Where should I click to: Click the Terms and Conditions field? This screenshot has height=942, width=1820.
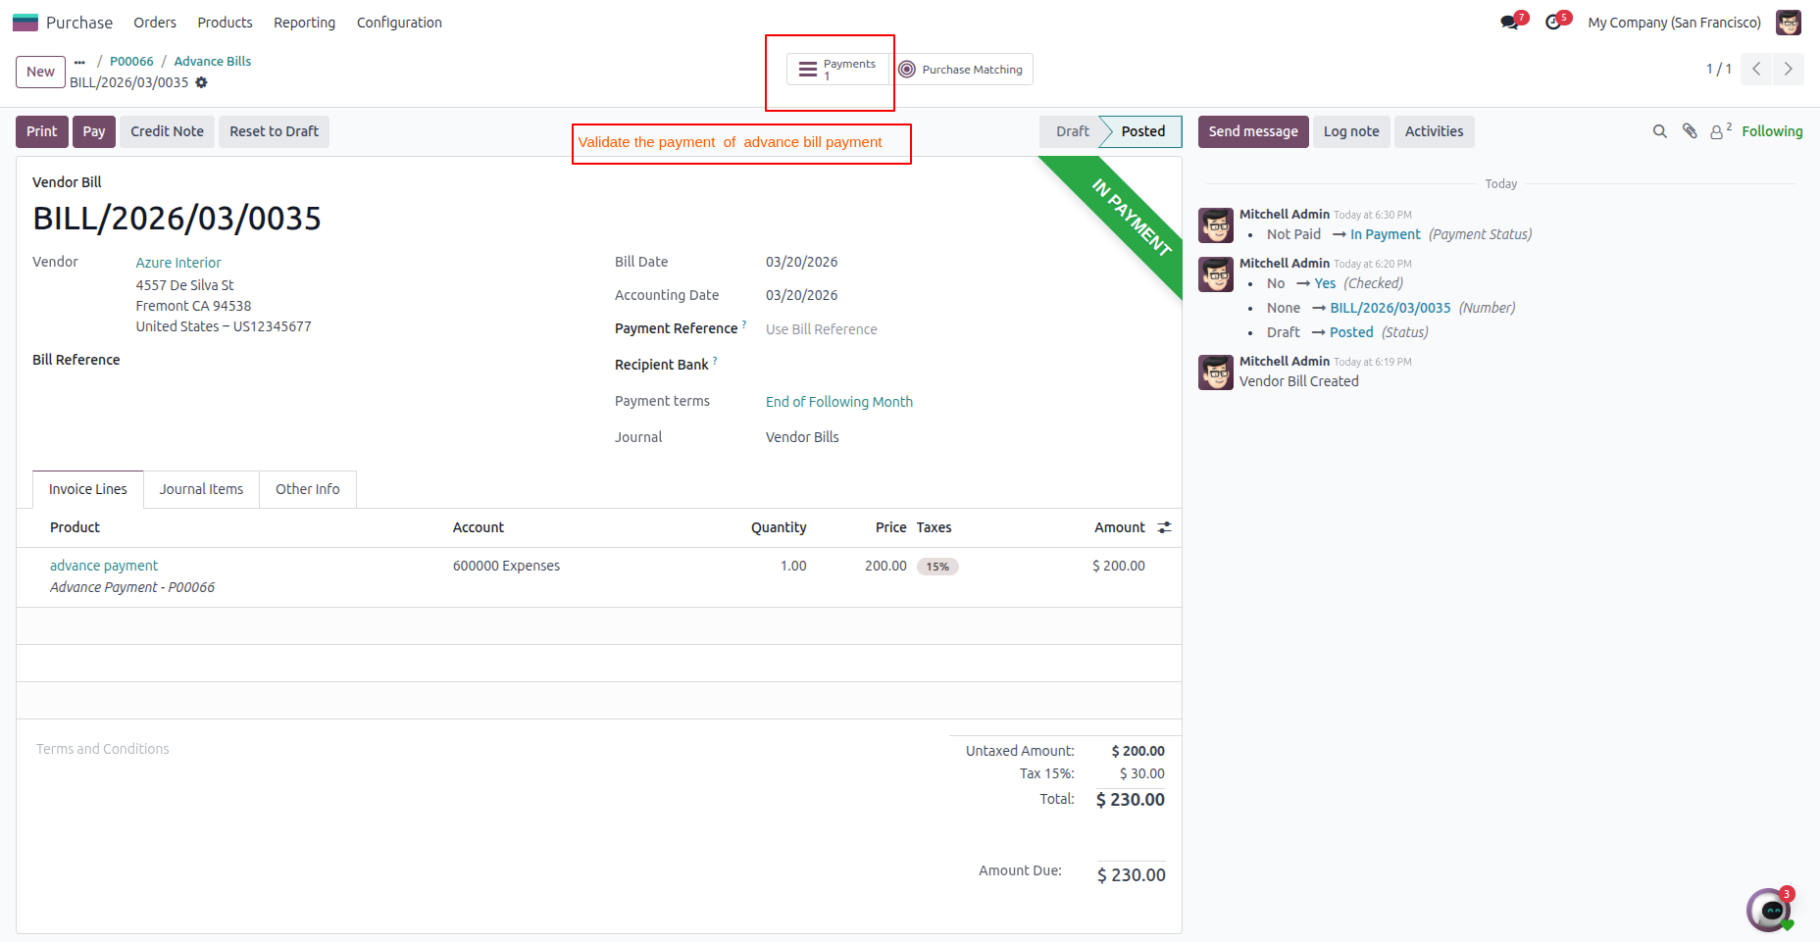pos(103,749)
